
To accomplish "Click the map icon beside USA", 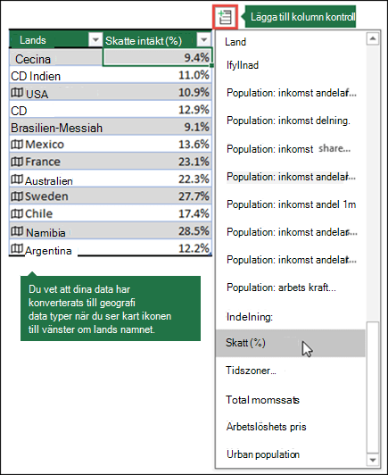I will pyautogui.click(x=17, y=92).
